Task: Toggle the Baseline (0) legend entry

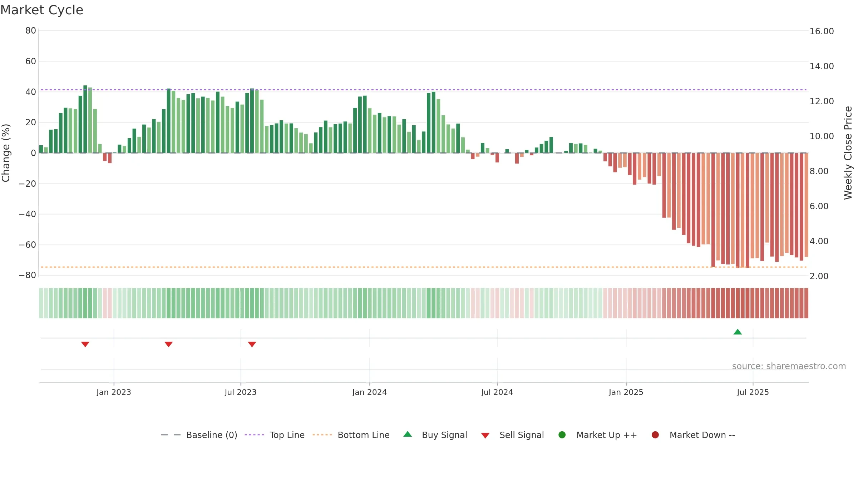Action: [x=199, y=435]
